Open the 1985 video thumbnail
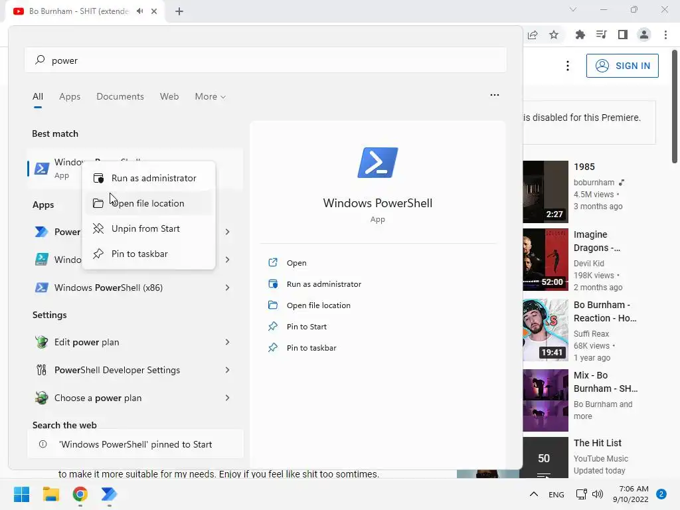The height and width of the screenshot is (510, 680). click(x=545, y=192)
